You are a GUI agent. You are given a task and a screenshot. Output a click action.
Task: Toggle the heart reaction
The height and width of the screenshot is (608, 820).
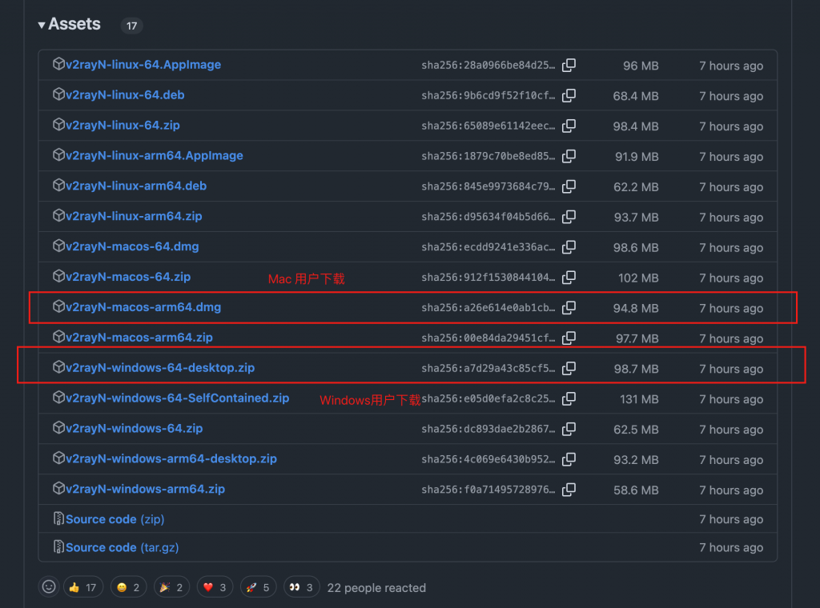tap(215, 587)
